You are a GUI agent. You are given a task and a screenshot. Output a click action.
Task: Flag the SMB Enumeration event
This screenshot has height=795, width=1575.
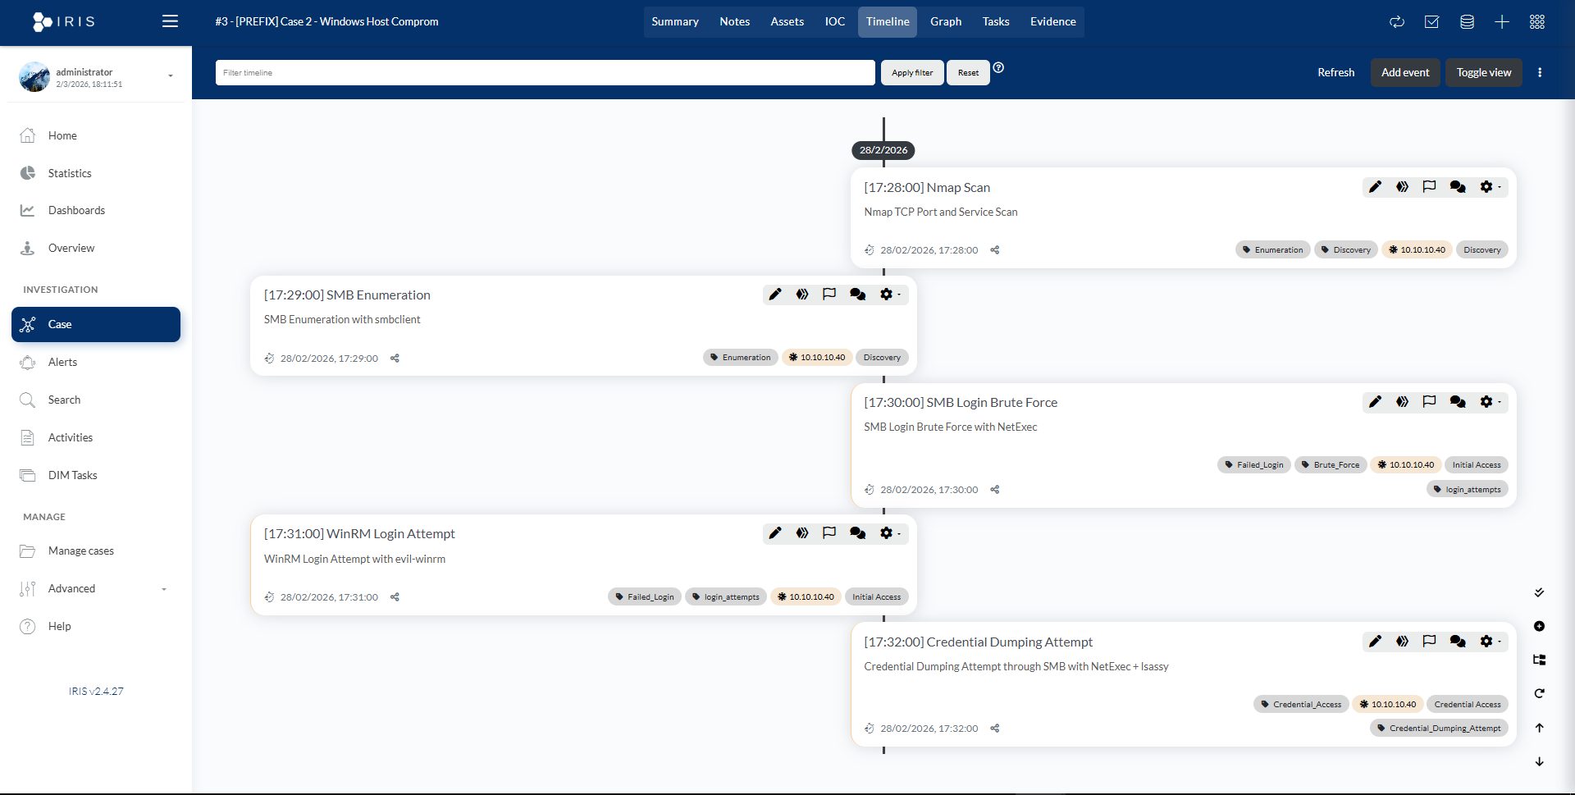829,295
